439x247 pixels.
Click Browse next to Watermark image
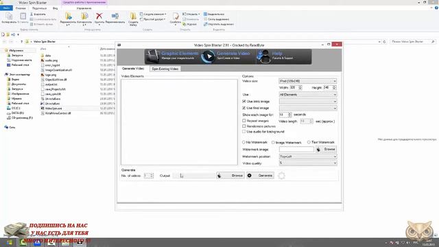327,150
